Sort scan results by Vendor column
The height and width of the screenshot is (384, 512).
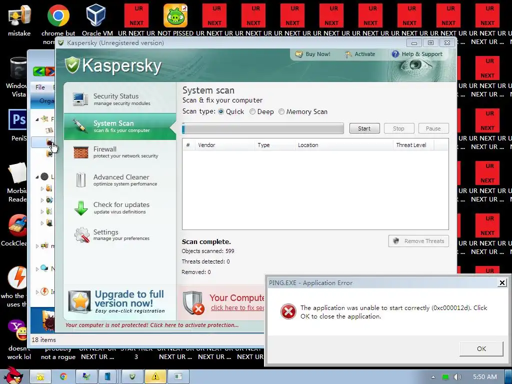click(x=224, y=145)
